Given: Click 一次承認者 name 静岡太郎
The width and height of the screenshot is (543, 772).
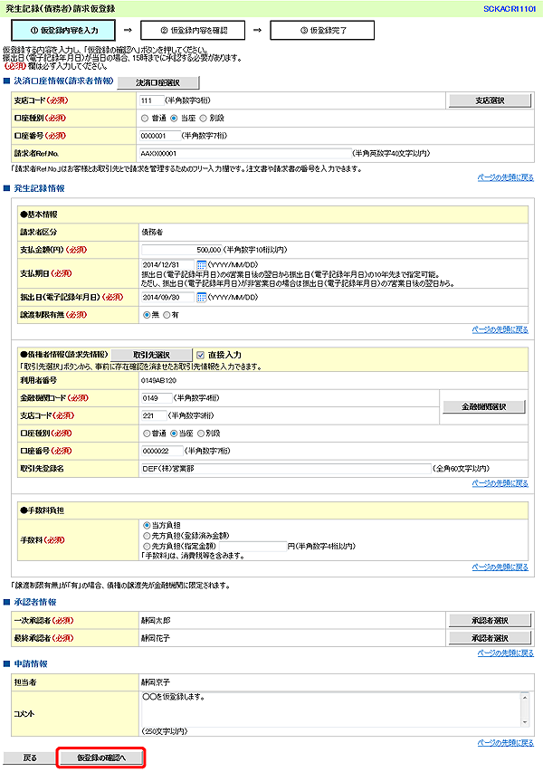Looking at the screenshot, I should click(156, 620).
